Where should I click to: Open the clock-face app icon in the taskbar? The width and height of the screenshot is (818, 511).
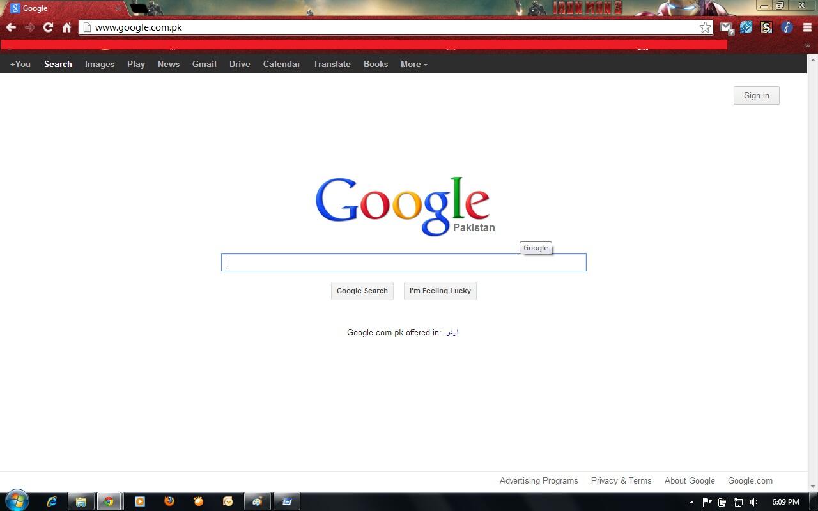[x=228, y=501]
